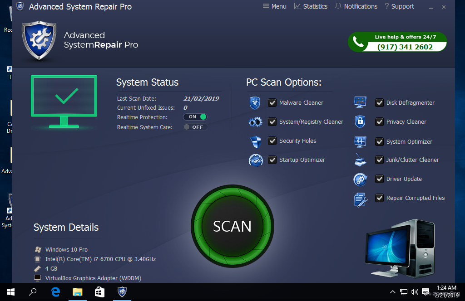Click the System/Registry Cleaner gears icon
Image resolution: width=465 pixels, height=301 pixels.
[255, 122]
